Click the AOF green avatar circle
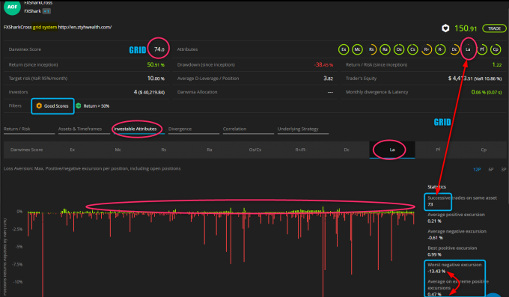The height and width of the screenshot is (297, 509). (12, 7)
